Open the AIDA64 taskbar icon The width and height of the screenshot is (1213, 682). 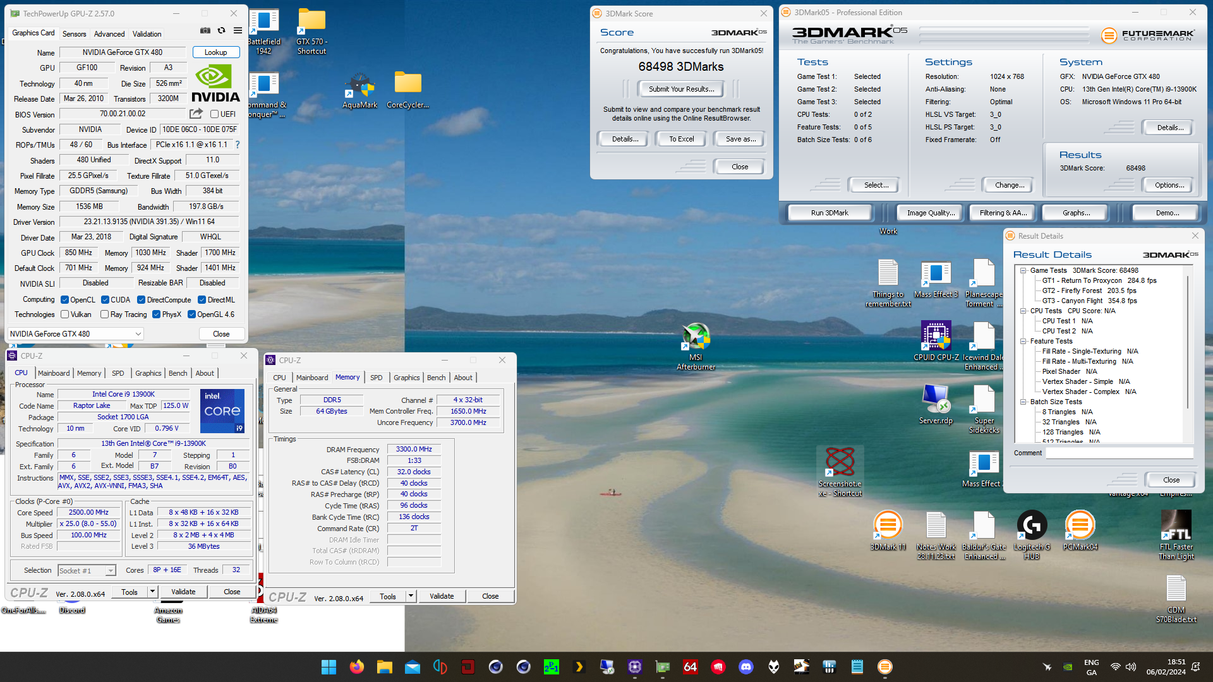[690, 667]
